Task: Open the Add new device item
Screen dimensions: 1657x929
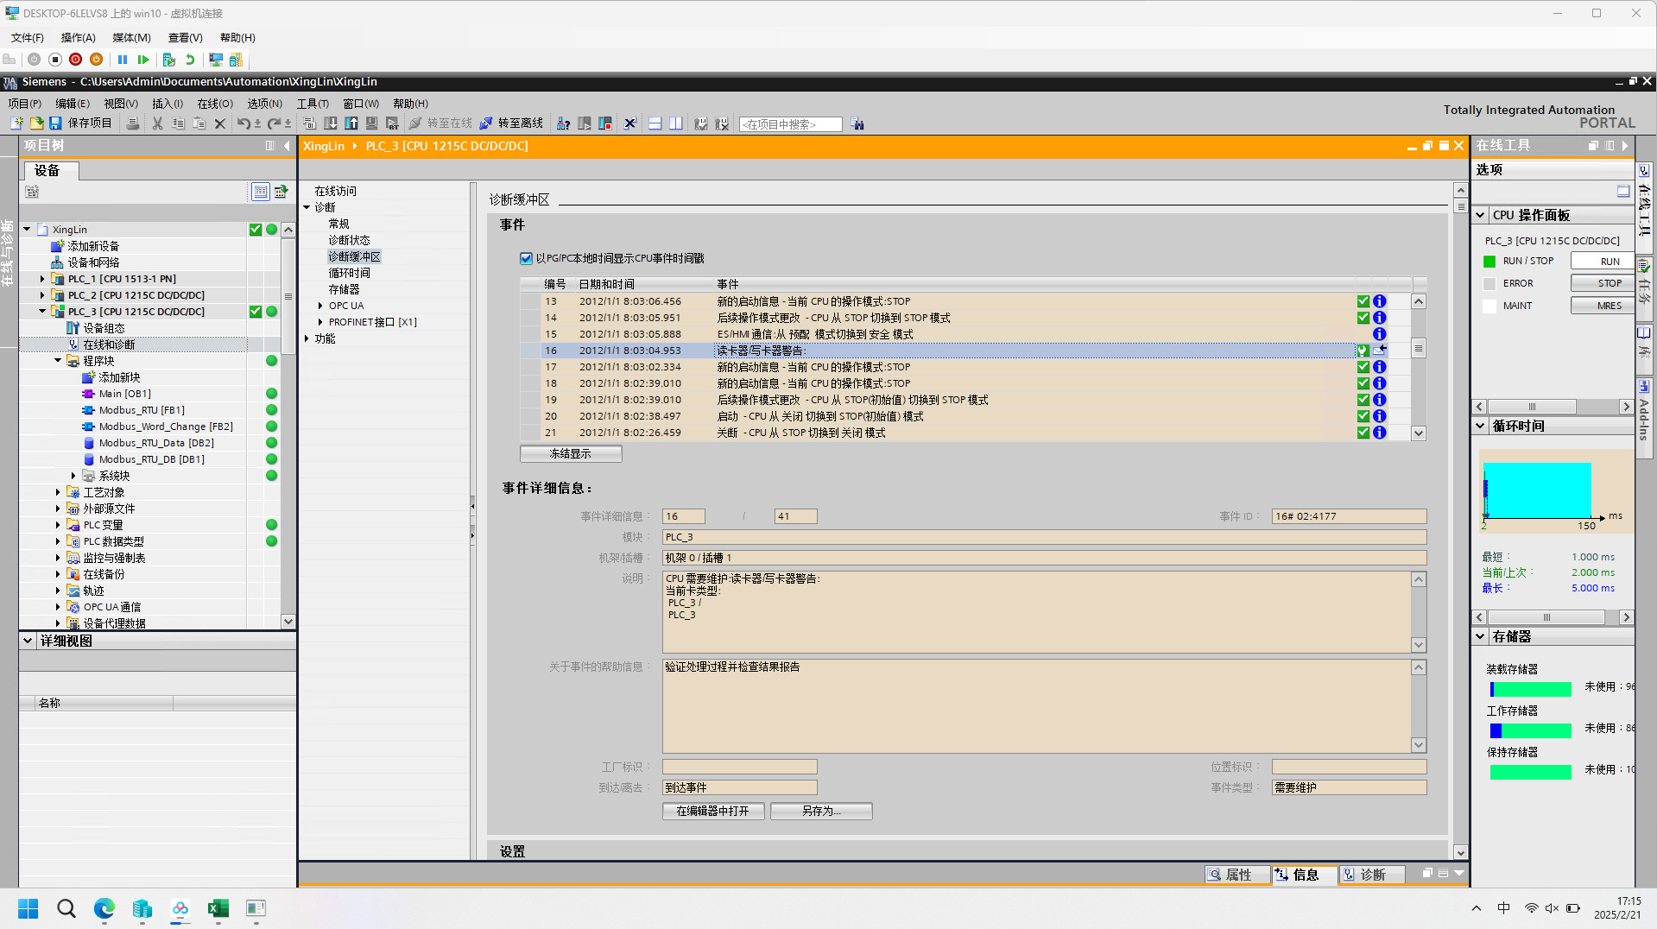Action: [93, 246]
